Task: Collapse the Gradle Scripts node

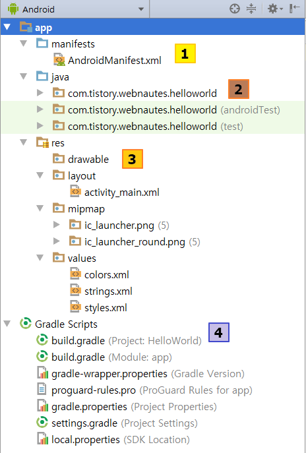Action: pyautogui.click(x=7, y=323)
